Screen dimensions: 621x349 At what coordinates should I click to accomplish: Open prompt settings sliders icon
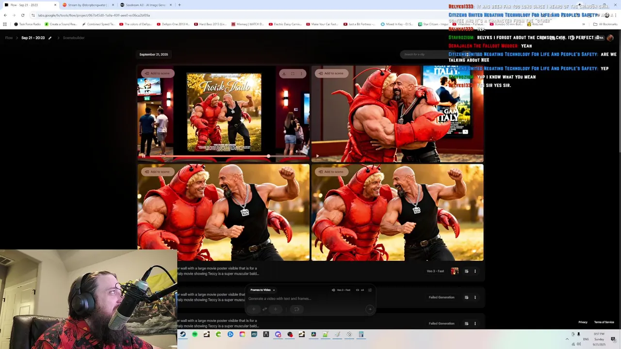tap(370, 290)
